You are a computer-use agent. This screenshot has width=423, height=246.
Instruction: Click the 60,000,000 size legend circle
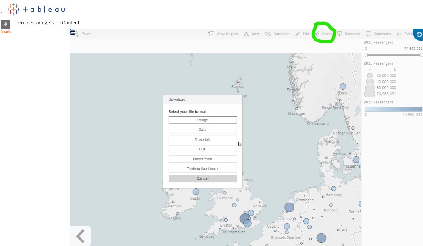click(370, 88)
